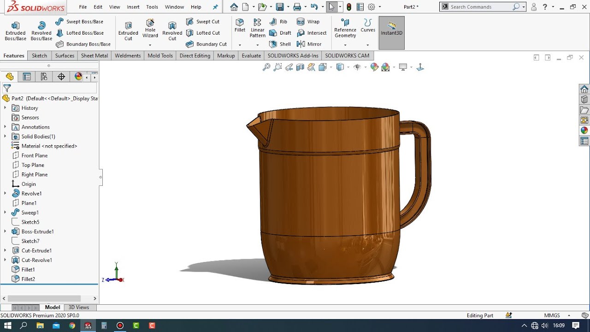Open the Options gear icon
Image resolution: width=590 pixels, height=332 pixels.
click(371, 7)
